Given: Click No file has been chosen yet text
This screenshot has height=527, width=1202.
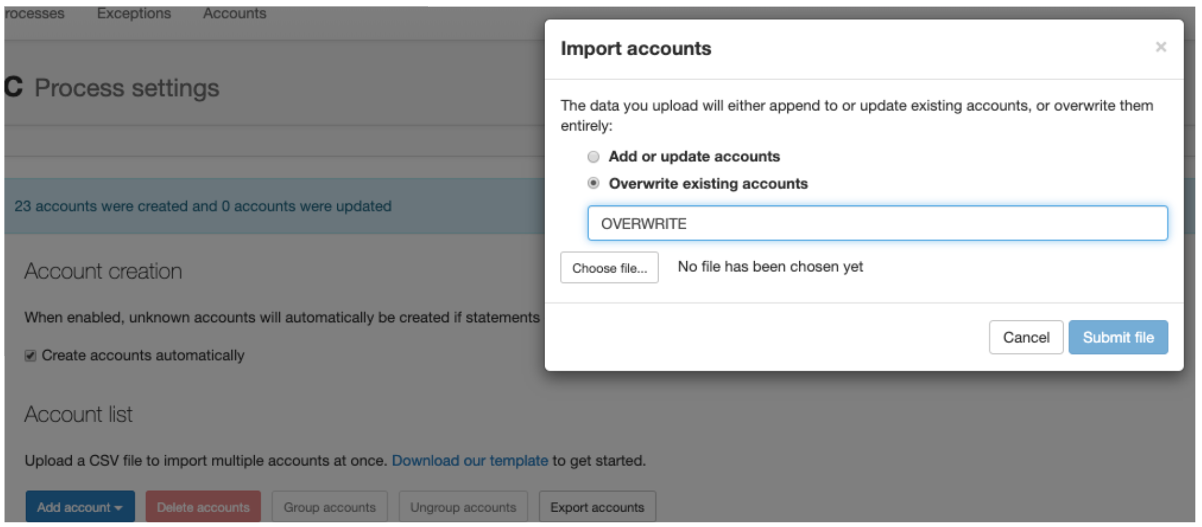Looking at the screenshot, I should coord(770,266).
